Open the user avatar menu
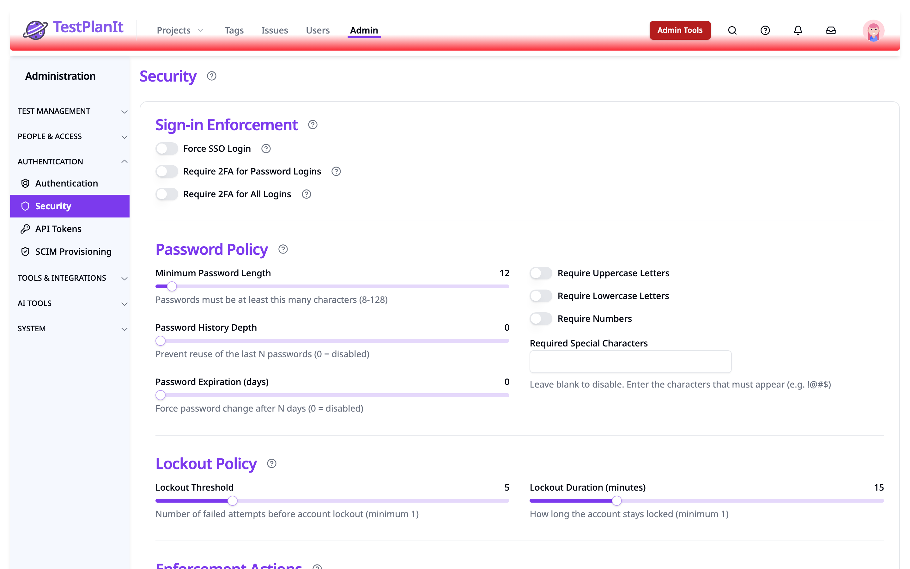910x569 pixels. pyautogui.click(x=873, y=30)
